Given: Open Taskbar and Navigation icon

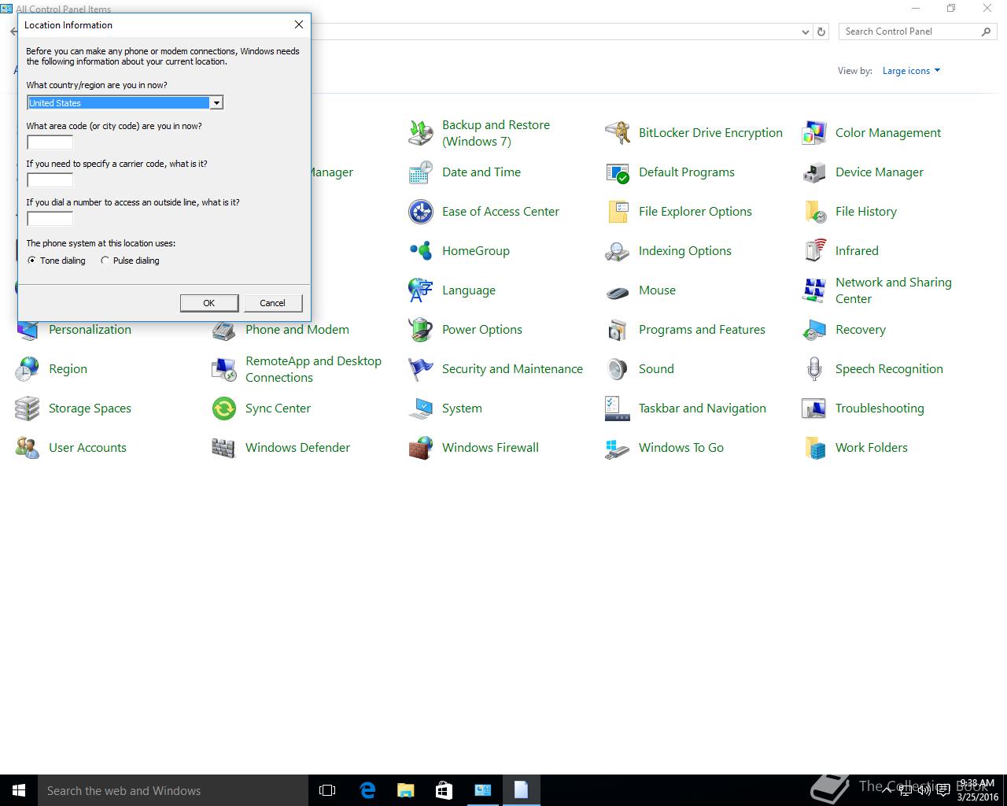Looking at the screenshot, I should [x=618, y=409].
